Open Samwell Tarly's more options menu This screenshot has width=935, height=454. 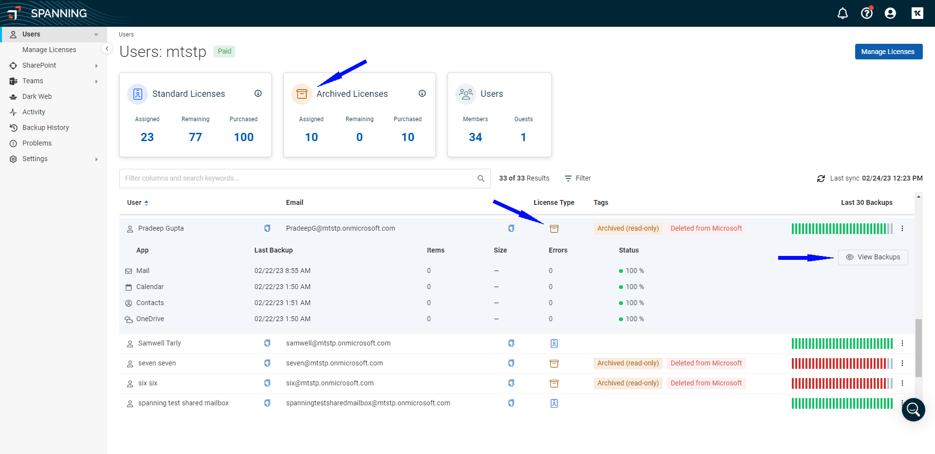[902, 343]
